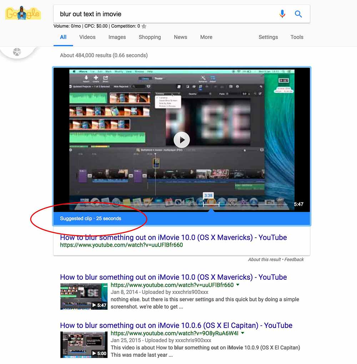
Task: Switch to the News tab
Action: coord(181,37)
